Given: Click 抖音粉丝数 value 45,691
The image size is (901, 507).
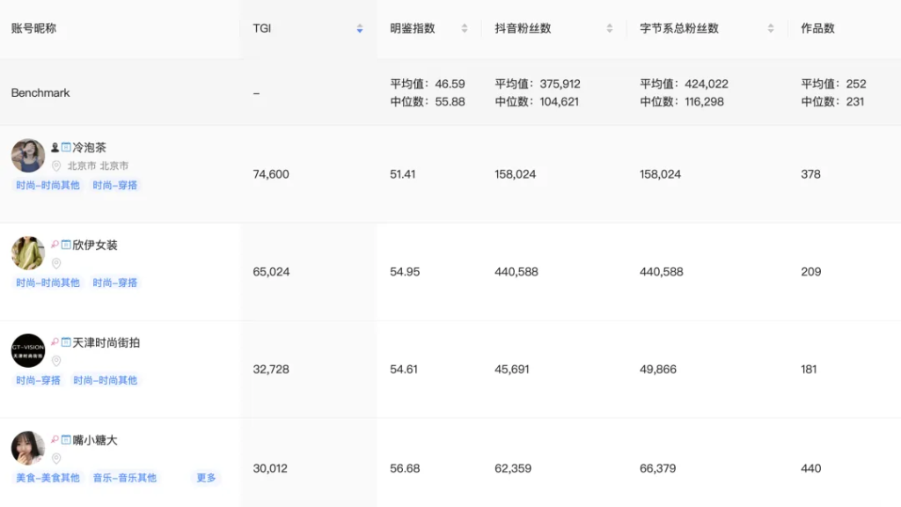Looking at the screenshot, I should pos(512,370).
